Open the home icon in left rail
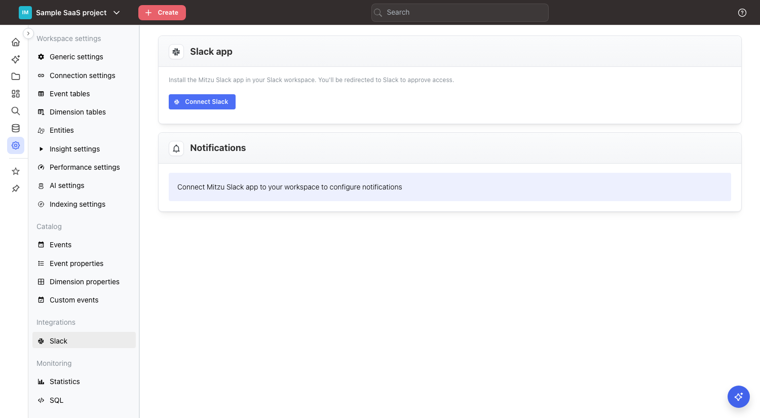Viewport: 760px width, 418px height. pyautogui.click(x=16, y=42)
